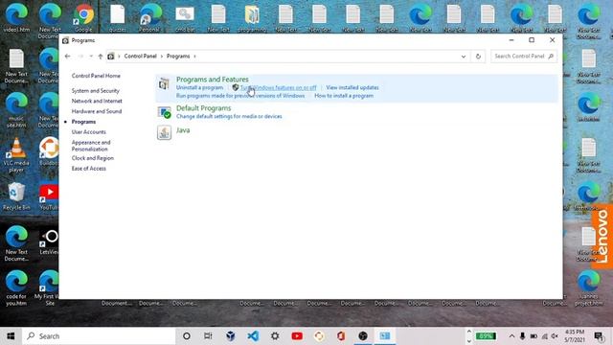Open VirtualBox from the taskbar
The height and width of the screenshot is (345, 613).
[231, 336]
